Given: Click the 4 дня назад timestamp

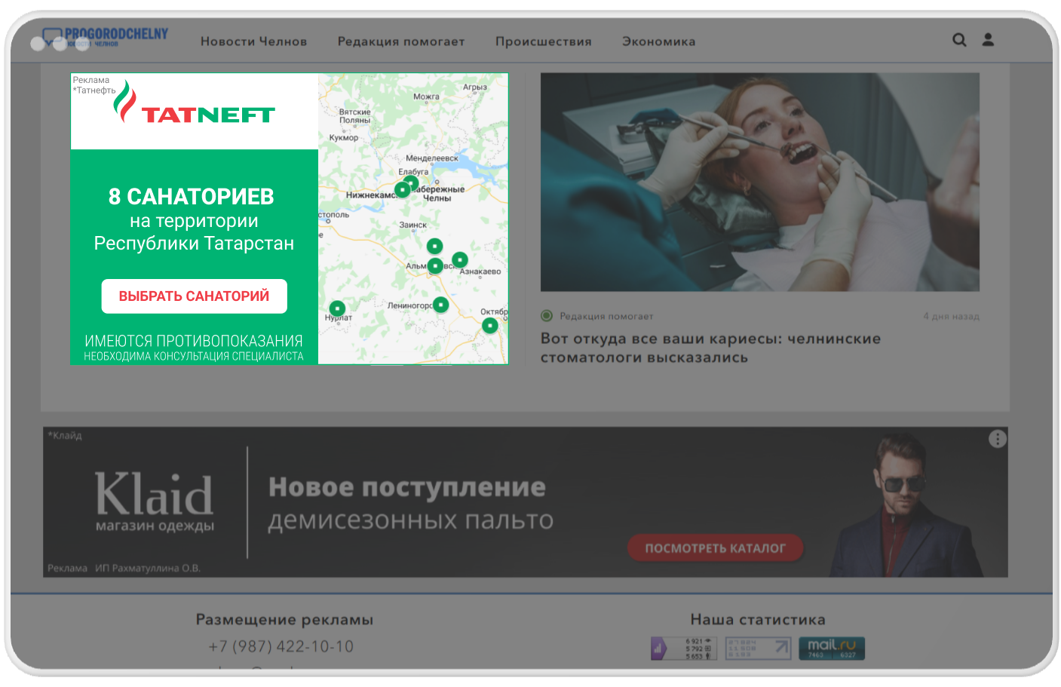Looking at the screenshot, I should tap(951, 316).
